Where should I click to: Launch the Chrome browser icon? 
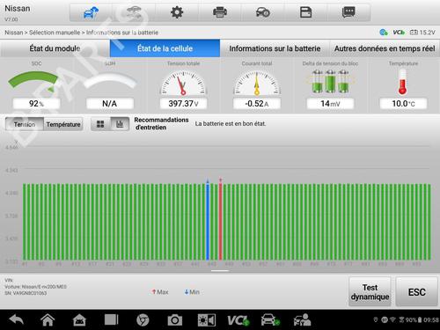point(143,320)
